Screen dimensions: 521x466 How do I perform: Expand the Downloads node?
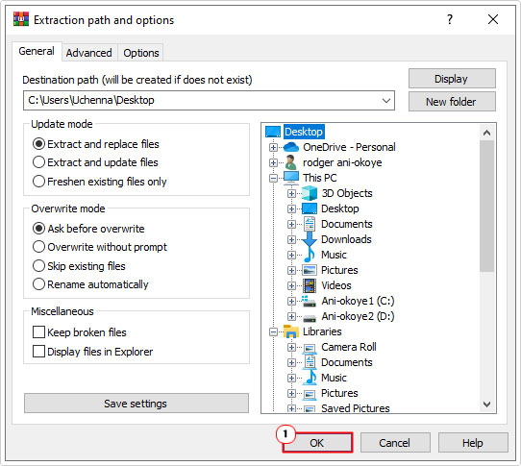coord(291,239)
